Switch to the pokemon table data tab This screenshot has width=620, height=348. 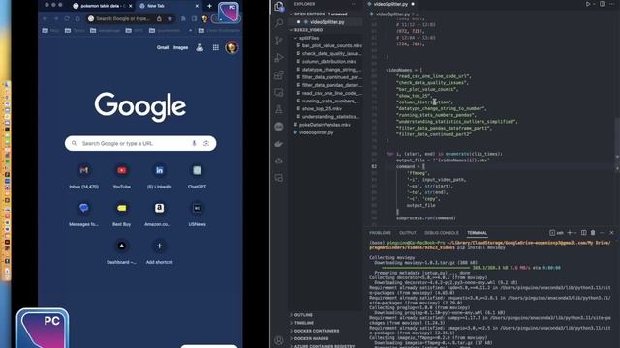click(x=102, y=6)
